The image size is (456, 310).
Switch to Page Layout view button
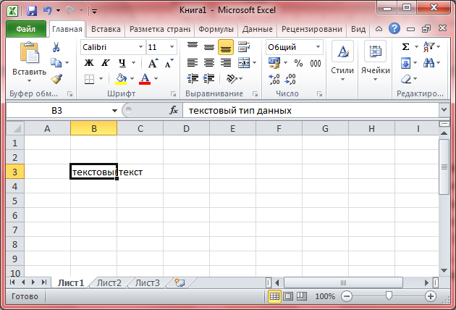[x=288, y=296]
